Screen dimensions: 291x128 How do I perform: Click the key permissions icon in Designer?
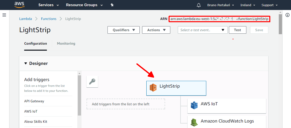(92, 82)
